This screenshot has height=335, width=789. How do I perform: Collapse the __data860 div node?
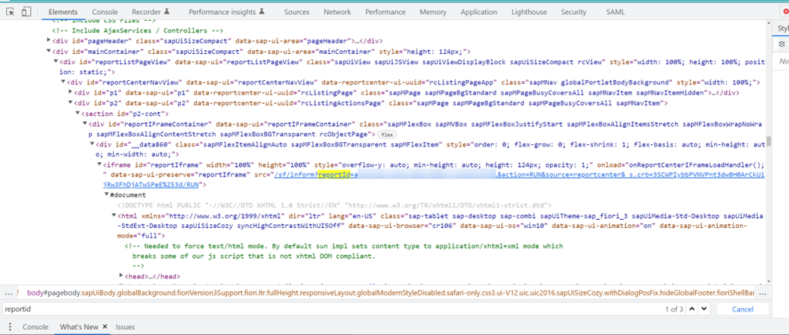92,144
